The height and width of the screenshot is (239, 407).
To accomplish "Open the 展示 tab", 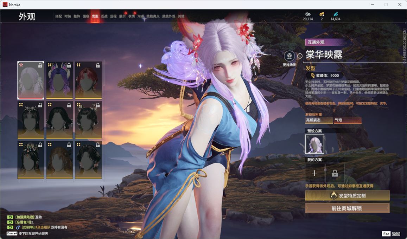I will click(x=122, y=16).
